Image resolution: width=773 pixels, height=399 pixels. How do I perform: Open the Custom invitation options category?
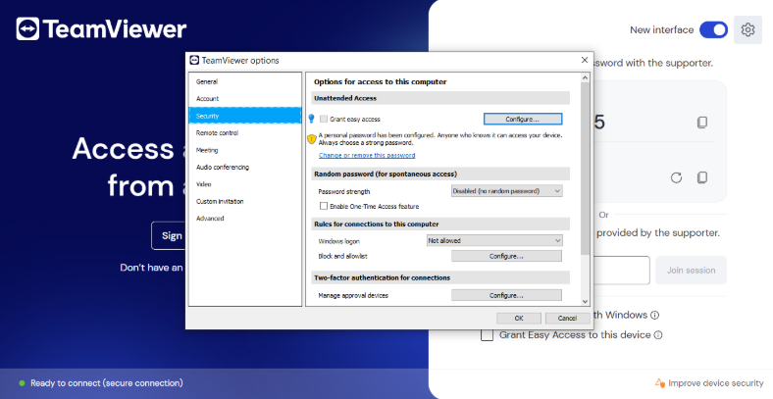245,202
